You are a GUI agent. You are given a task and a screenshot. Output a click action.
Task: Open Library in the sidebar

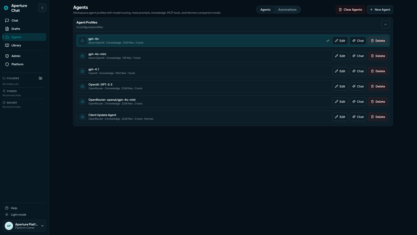pyautogui.click(x=24, y=45)
